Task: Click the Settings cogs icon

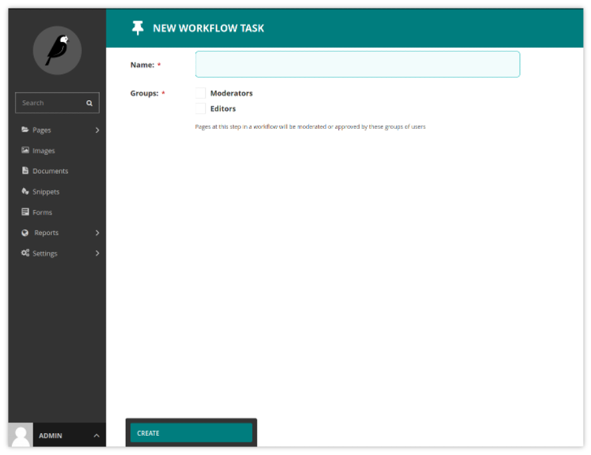Action: (25, 253)
